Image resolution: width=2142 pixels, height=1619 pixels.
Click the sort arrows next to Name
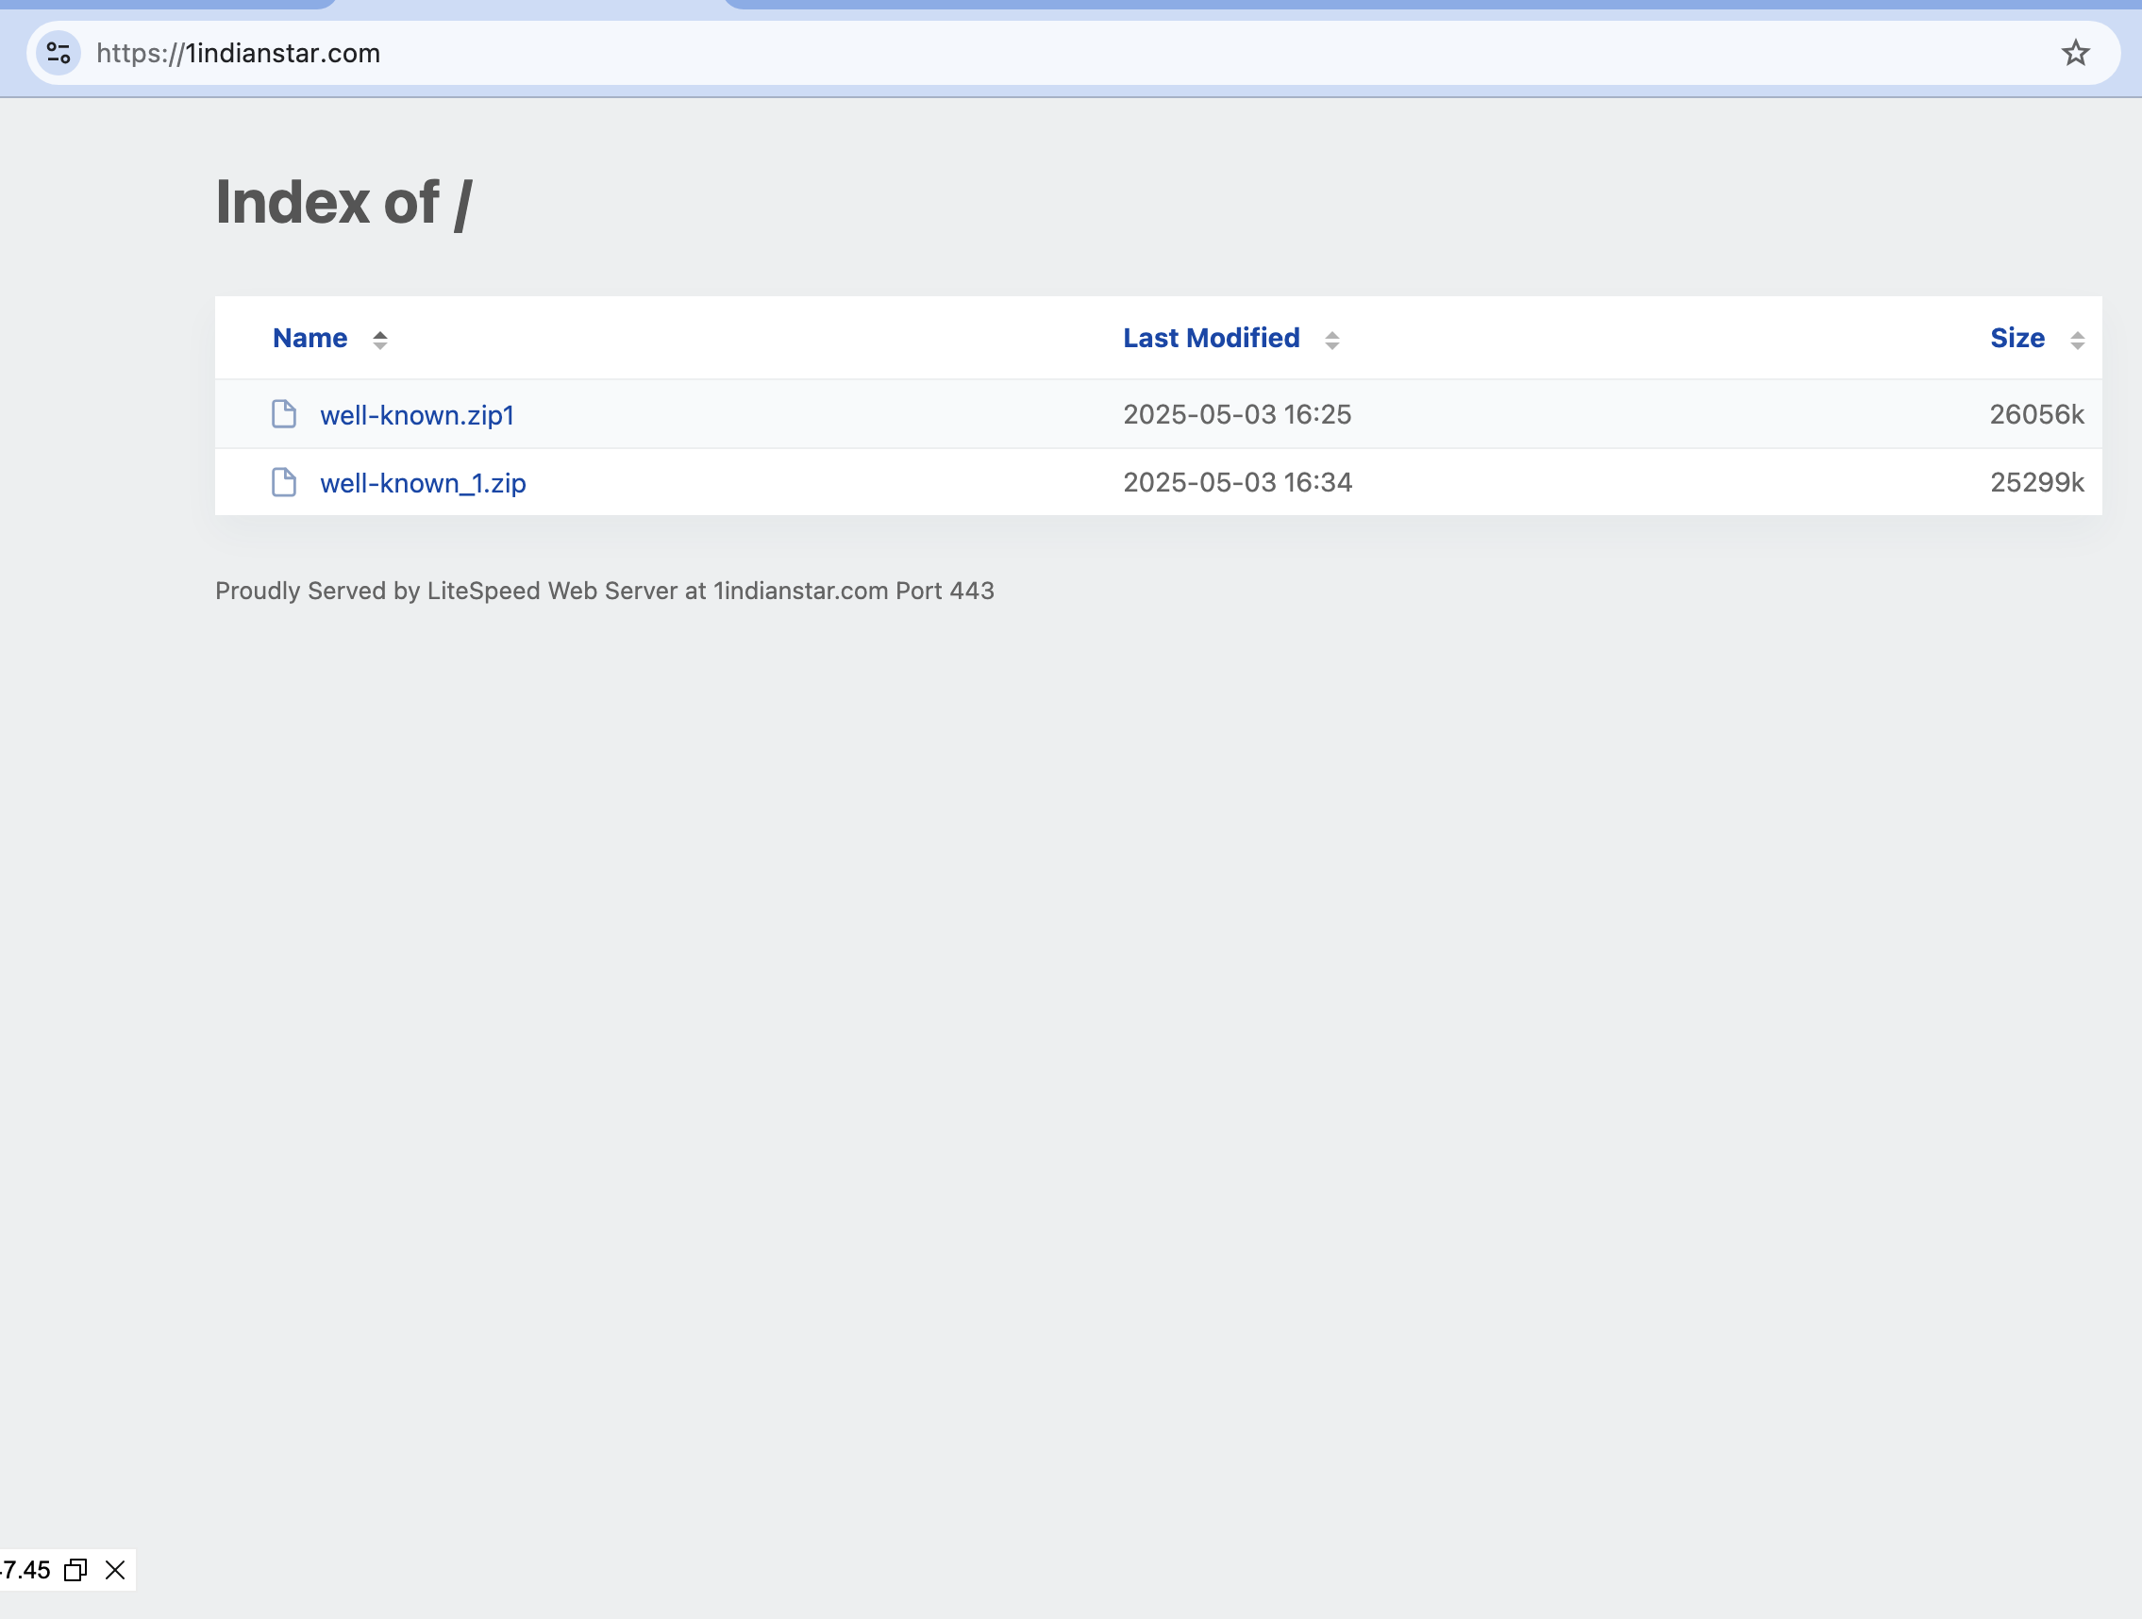point(379,340)
